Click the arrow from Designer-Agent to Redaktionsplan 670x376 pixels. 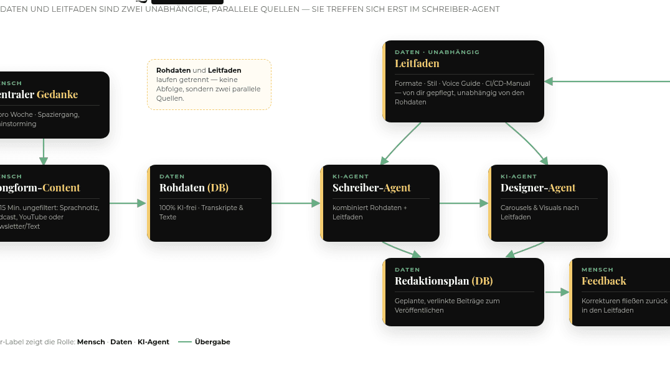coord(525,250)
